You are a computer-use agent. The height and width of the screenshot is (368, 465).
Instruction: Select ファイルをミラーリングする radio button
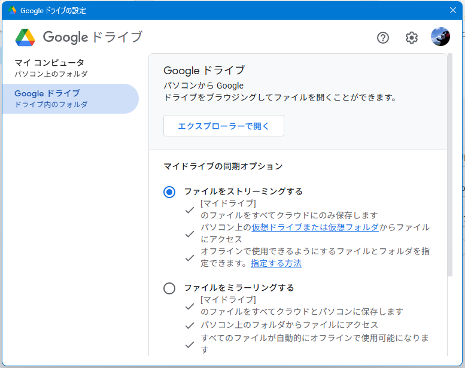coord(169,288)
